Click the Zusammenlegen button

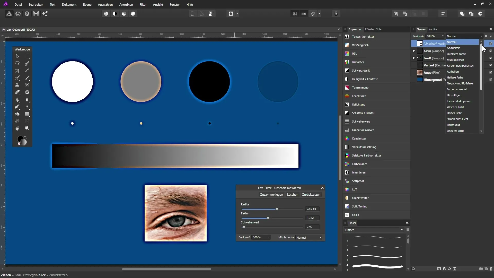(x=271, y=195)
